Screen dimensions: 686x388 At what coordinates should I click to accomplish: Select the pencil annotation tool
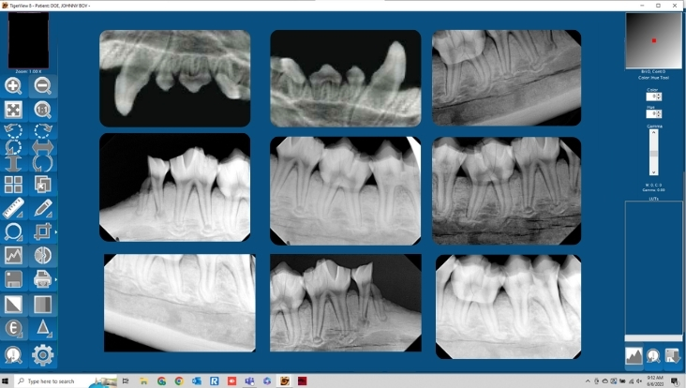click(x=42, y=208)
